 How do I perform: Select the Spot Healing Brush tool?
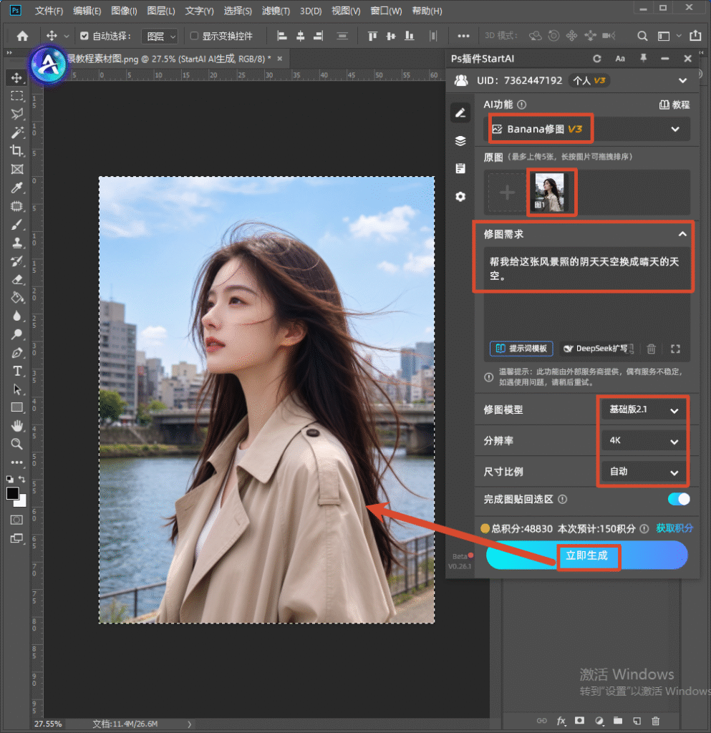pyautogui.click(x=17, y=206)
